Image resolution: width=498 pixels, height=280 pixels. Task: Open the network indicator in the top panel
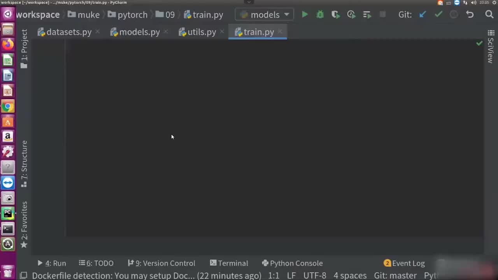[x=465, y=3]
